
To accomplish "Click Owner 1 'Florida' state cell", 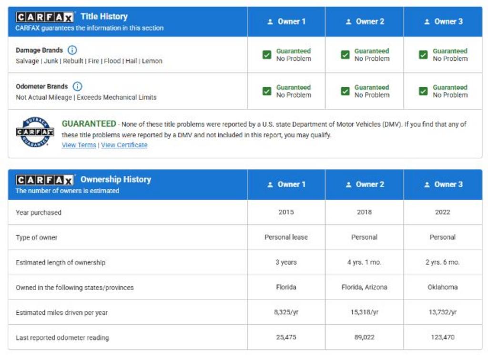I will tap(286, 287).
